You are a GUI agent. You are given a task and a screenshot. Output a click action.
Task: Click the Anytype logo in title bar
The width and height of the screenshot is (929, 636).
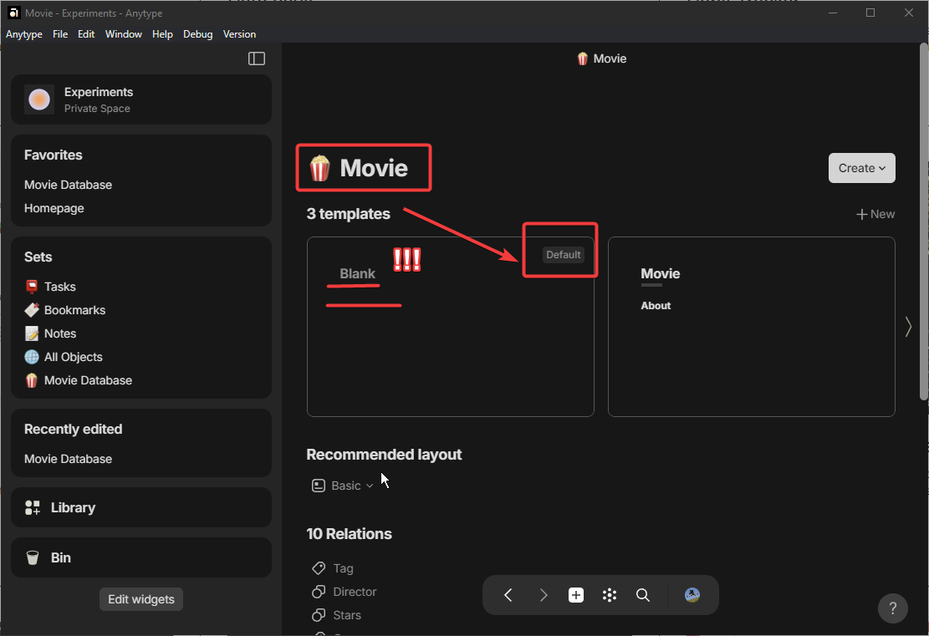[13, 13]
